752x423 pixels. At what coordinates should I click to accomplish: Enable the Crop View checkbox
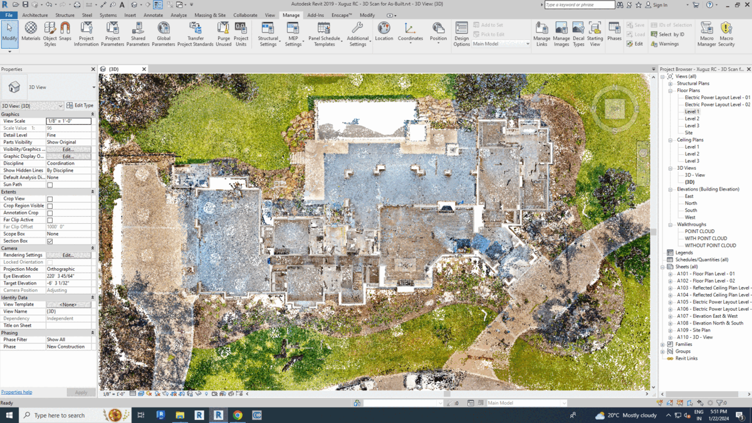pyautogui.click(x=50, y=199)
